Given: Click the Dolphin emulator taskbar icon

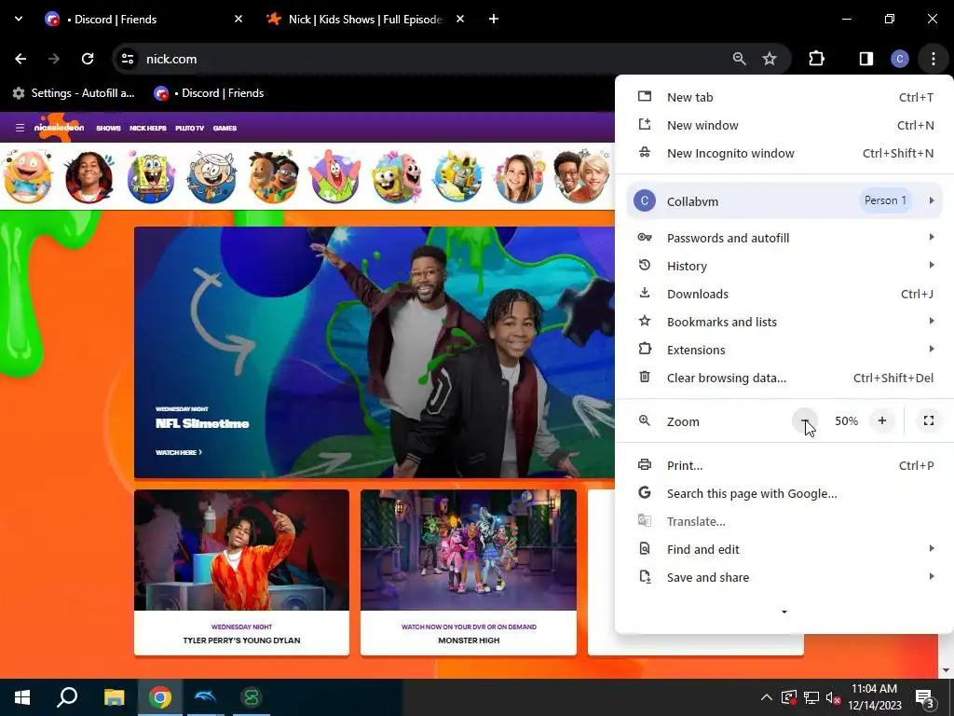Looking at the screenshot, I should click(x=205, y=697).
